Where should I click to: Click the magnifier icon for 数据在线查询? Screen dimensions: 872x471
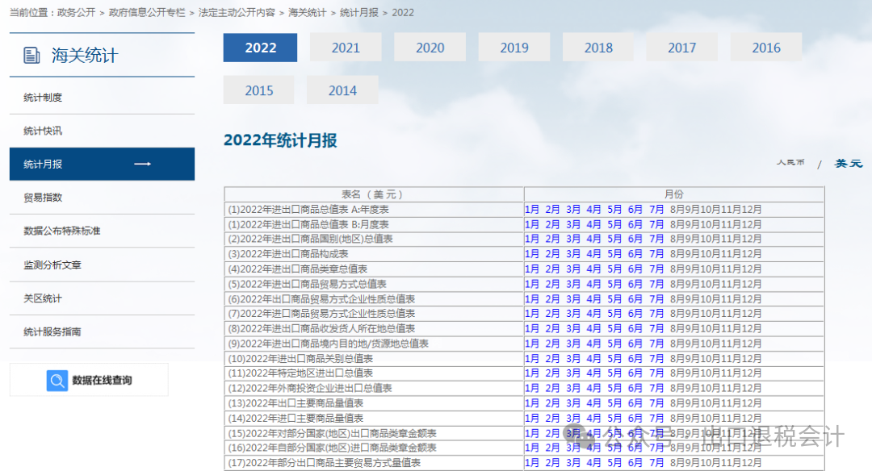coord(57,381)
